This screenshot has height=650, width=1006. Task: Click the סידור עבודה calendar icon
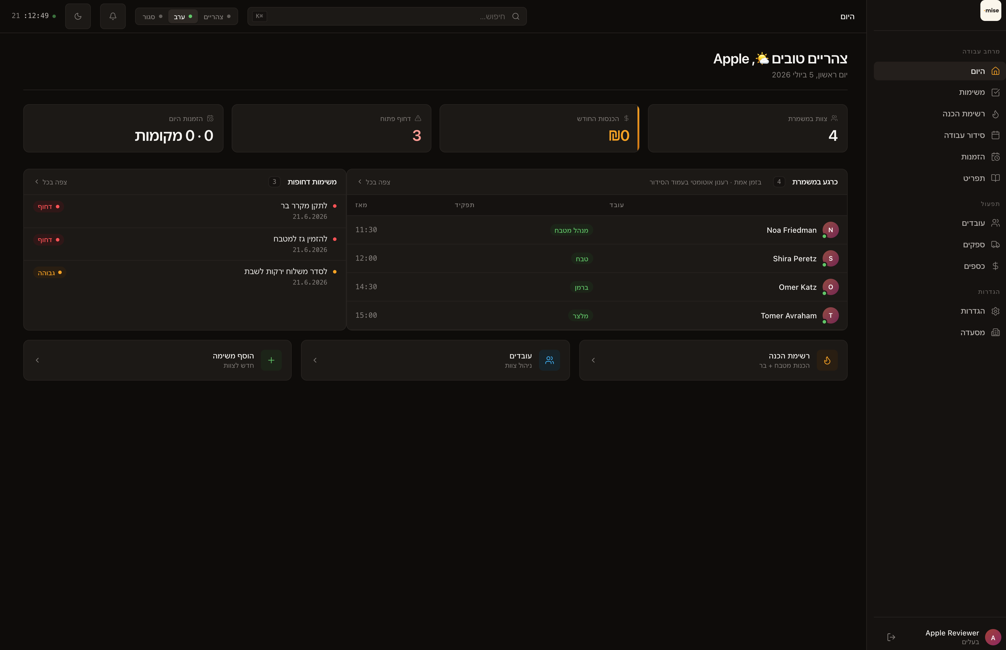(995, 135)
